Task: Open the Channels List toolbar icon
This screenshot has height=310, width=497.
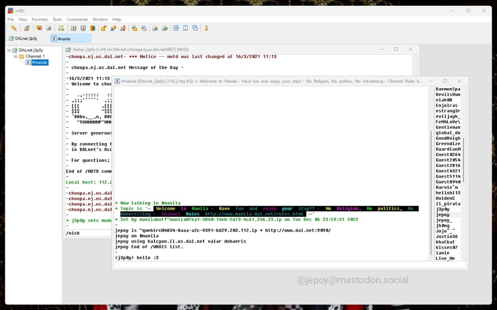Action: 48,28
